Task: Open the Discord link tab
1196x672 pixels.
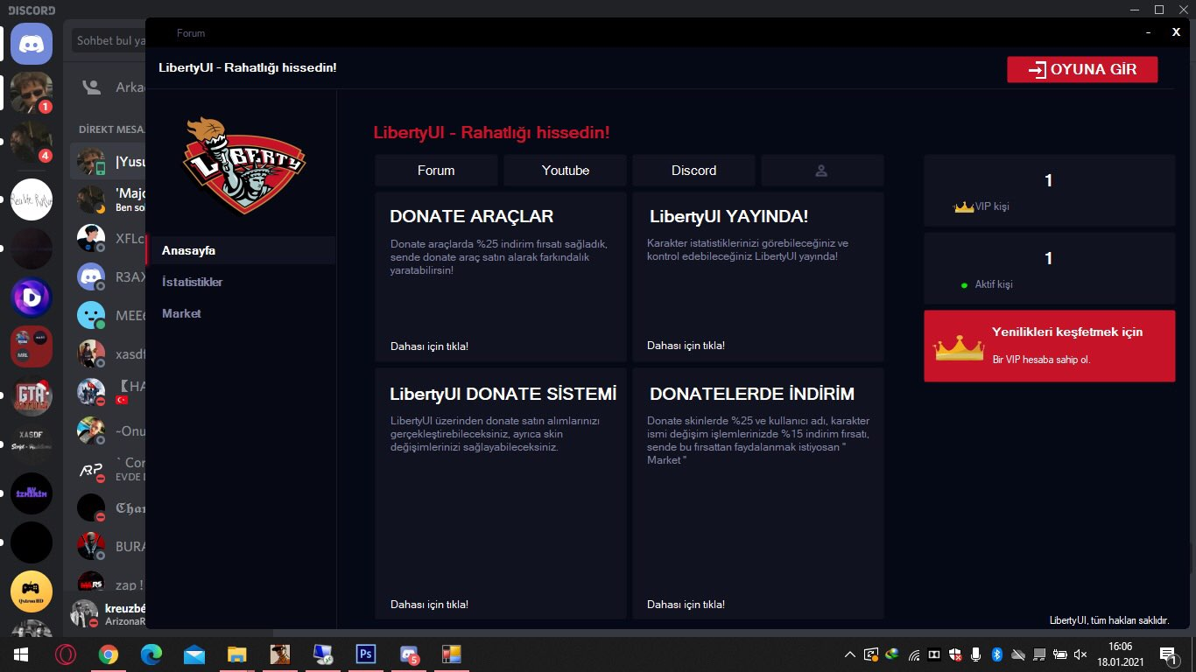Action: point(693,171)
